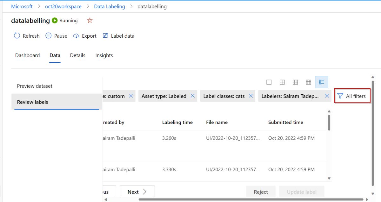The image size is (381, 202).
Task: Remove the 'custom' filter chip
Action: (131, 96)
